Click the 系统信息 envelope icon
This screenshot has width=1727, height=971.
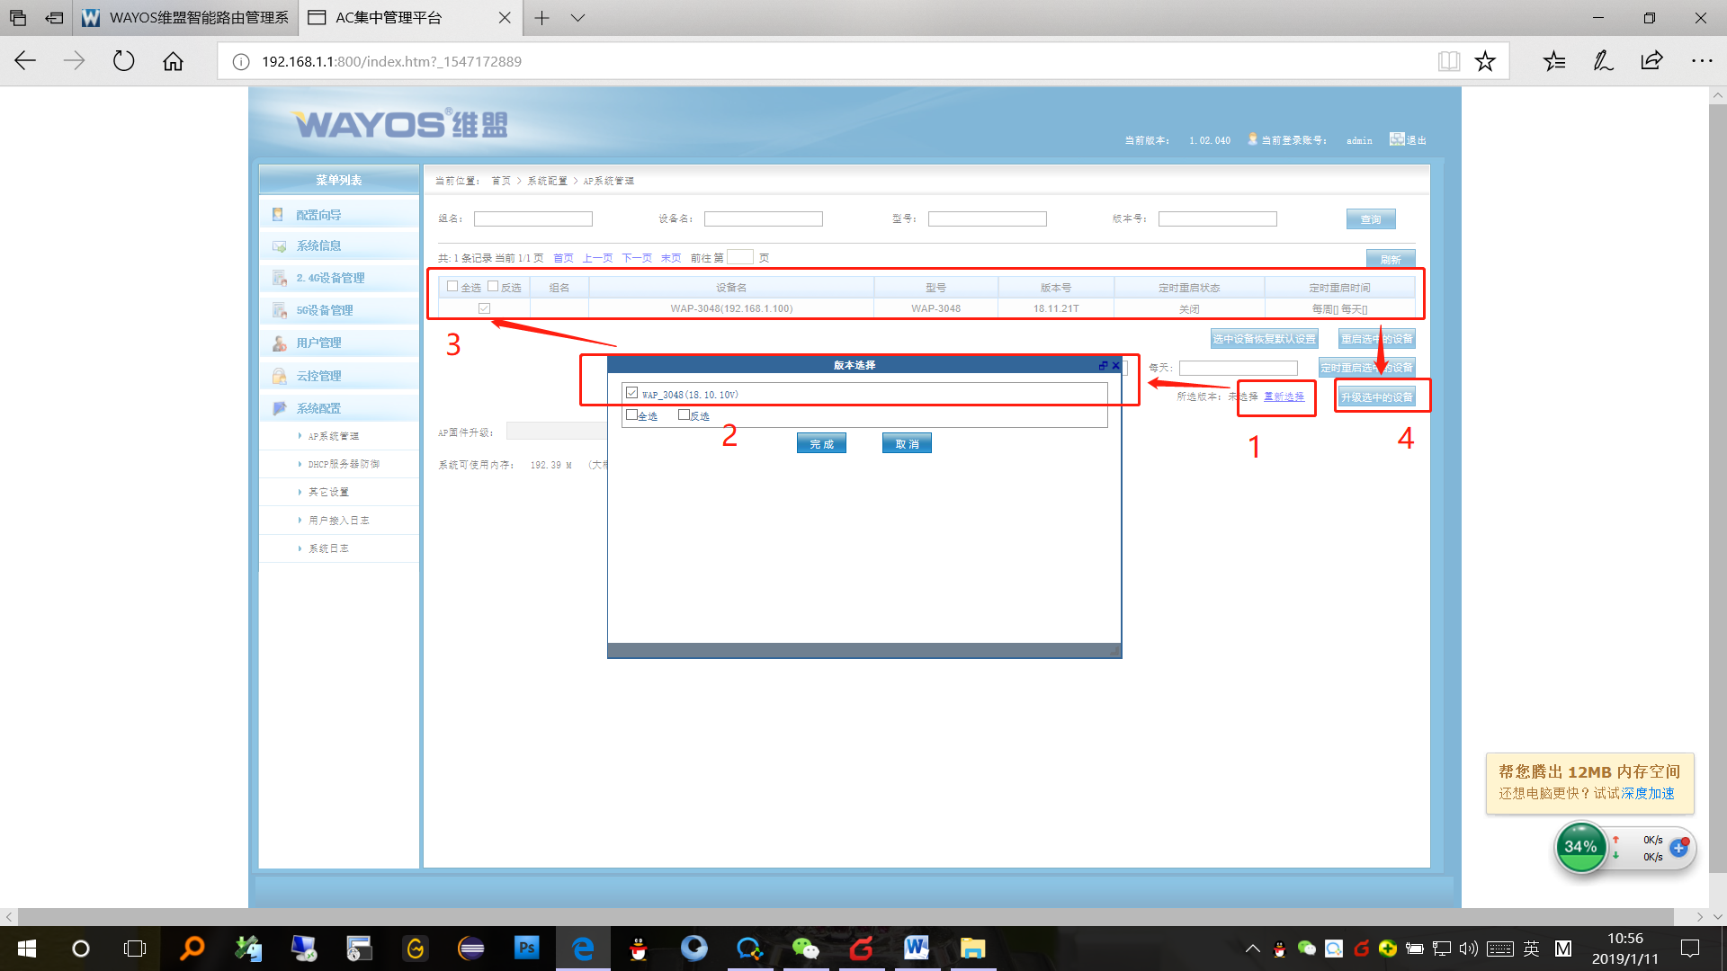point(279,245)
